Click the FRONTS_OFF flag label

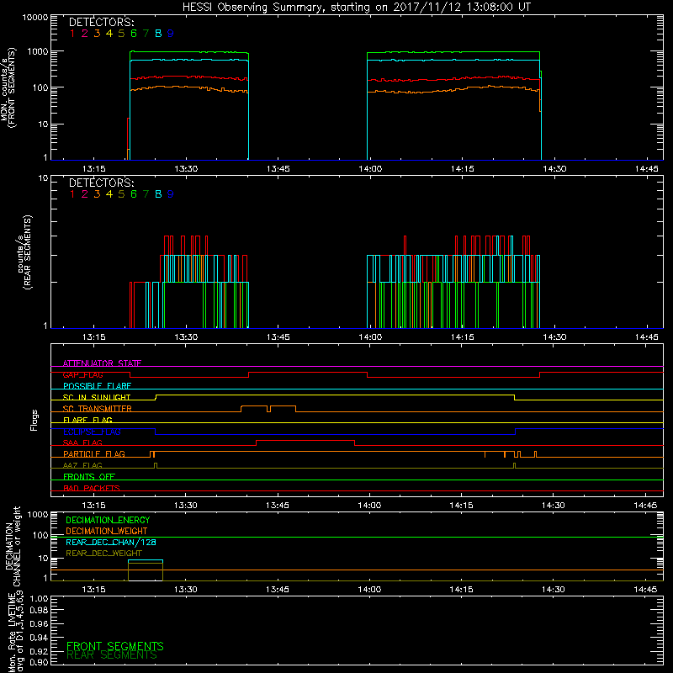(x=89, y=477)
